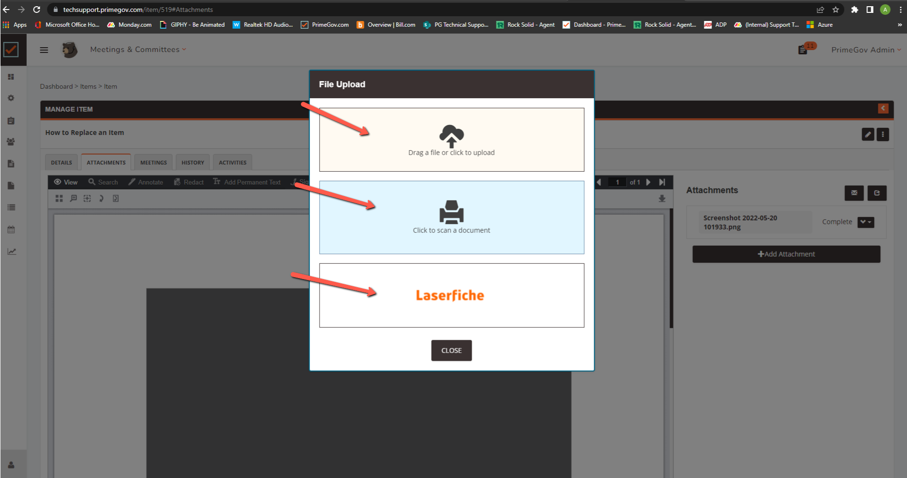Screen dimensions: 907x478
Task: Click Search in document toolbar
Action: [103, 182]
